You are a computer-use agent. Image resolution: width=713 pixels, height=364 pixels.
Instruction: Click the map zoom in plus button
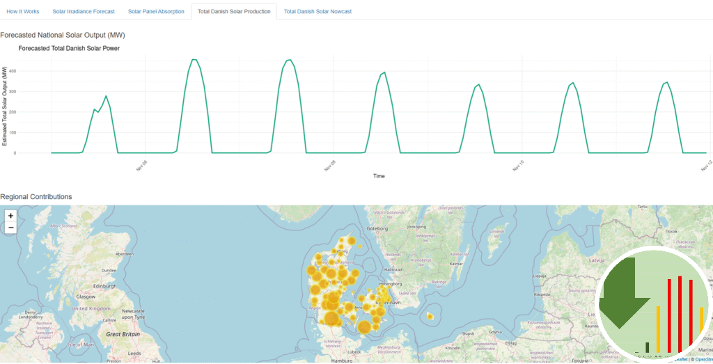click(x=10, y=216)
